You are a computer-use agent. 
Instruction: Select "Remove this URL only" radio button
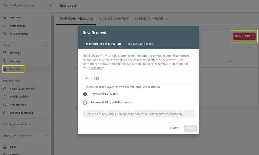click(85, 94)
